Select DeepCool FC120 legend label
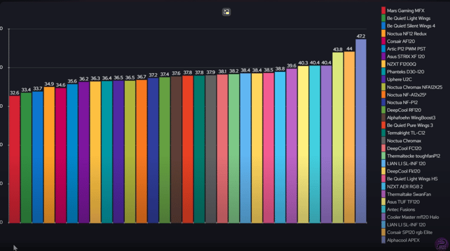450x251 pixels. click(x=404, y=149)
